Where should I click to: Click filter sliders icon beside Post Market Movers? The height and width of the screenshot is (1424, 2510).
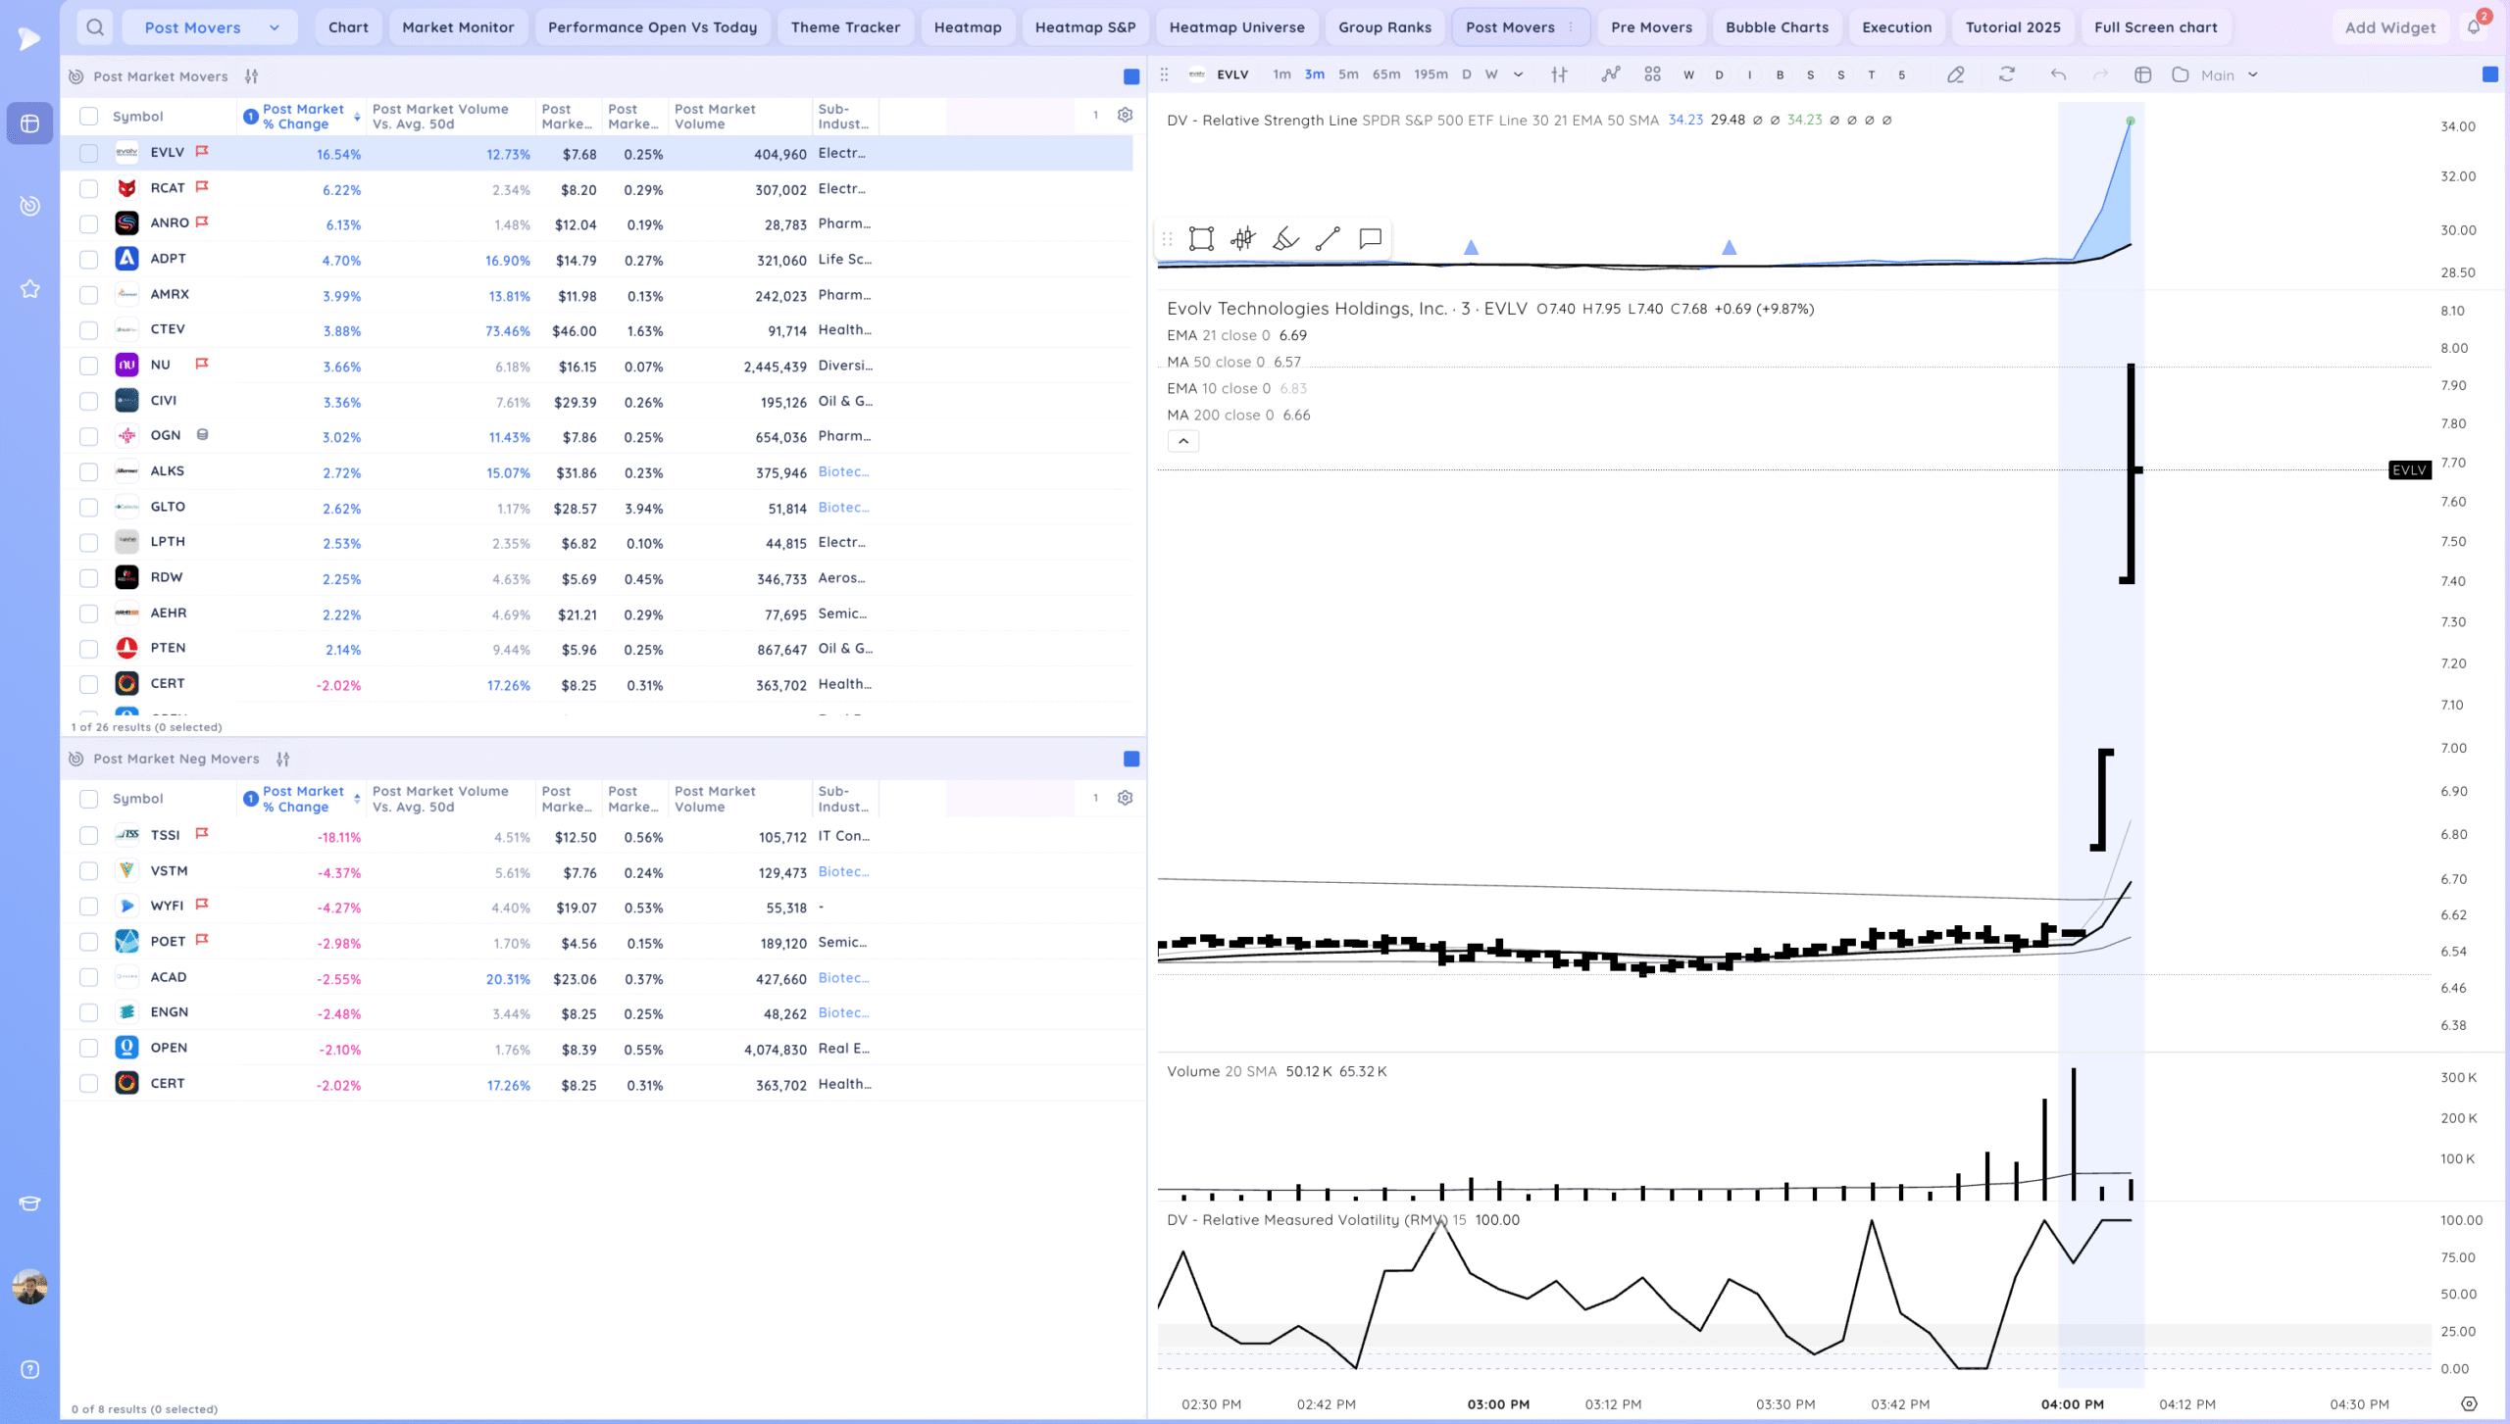coord(252,76)
